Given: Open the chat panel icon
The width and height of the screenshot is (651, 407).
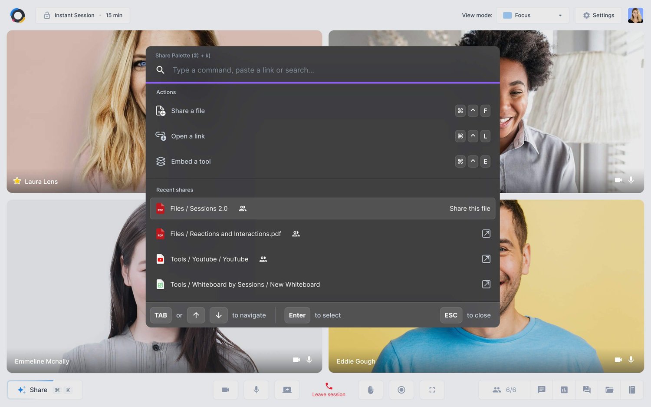Looking at the screenshot, I should point(541,390).
